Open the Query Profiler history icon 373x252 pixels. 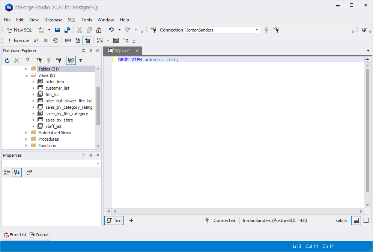55,40
